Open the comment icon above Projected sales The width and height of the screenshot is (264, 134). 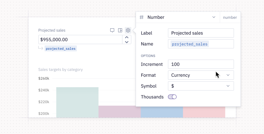pos(112,30)
